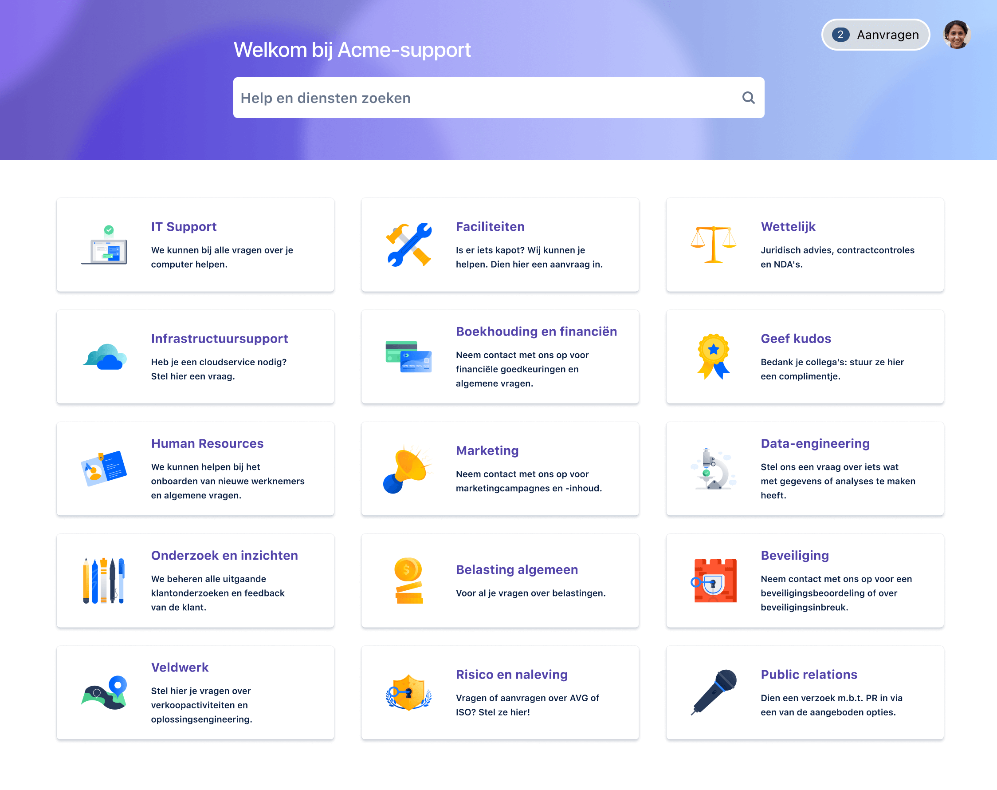
Task: Click the Belasting algemeen coin stack icon
Action: [408, 581]
